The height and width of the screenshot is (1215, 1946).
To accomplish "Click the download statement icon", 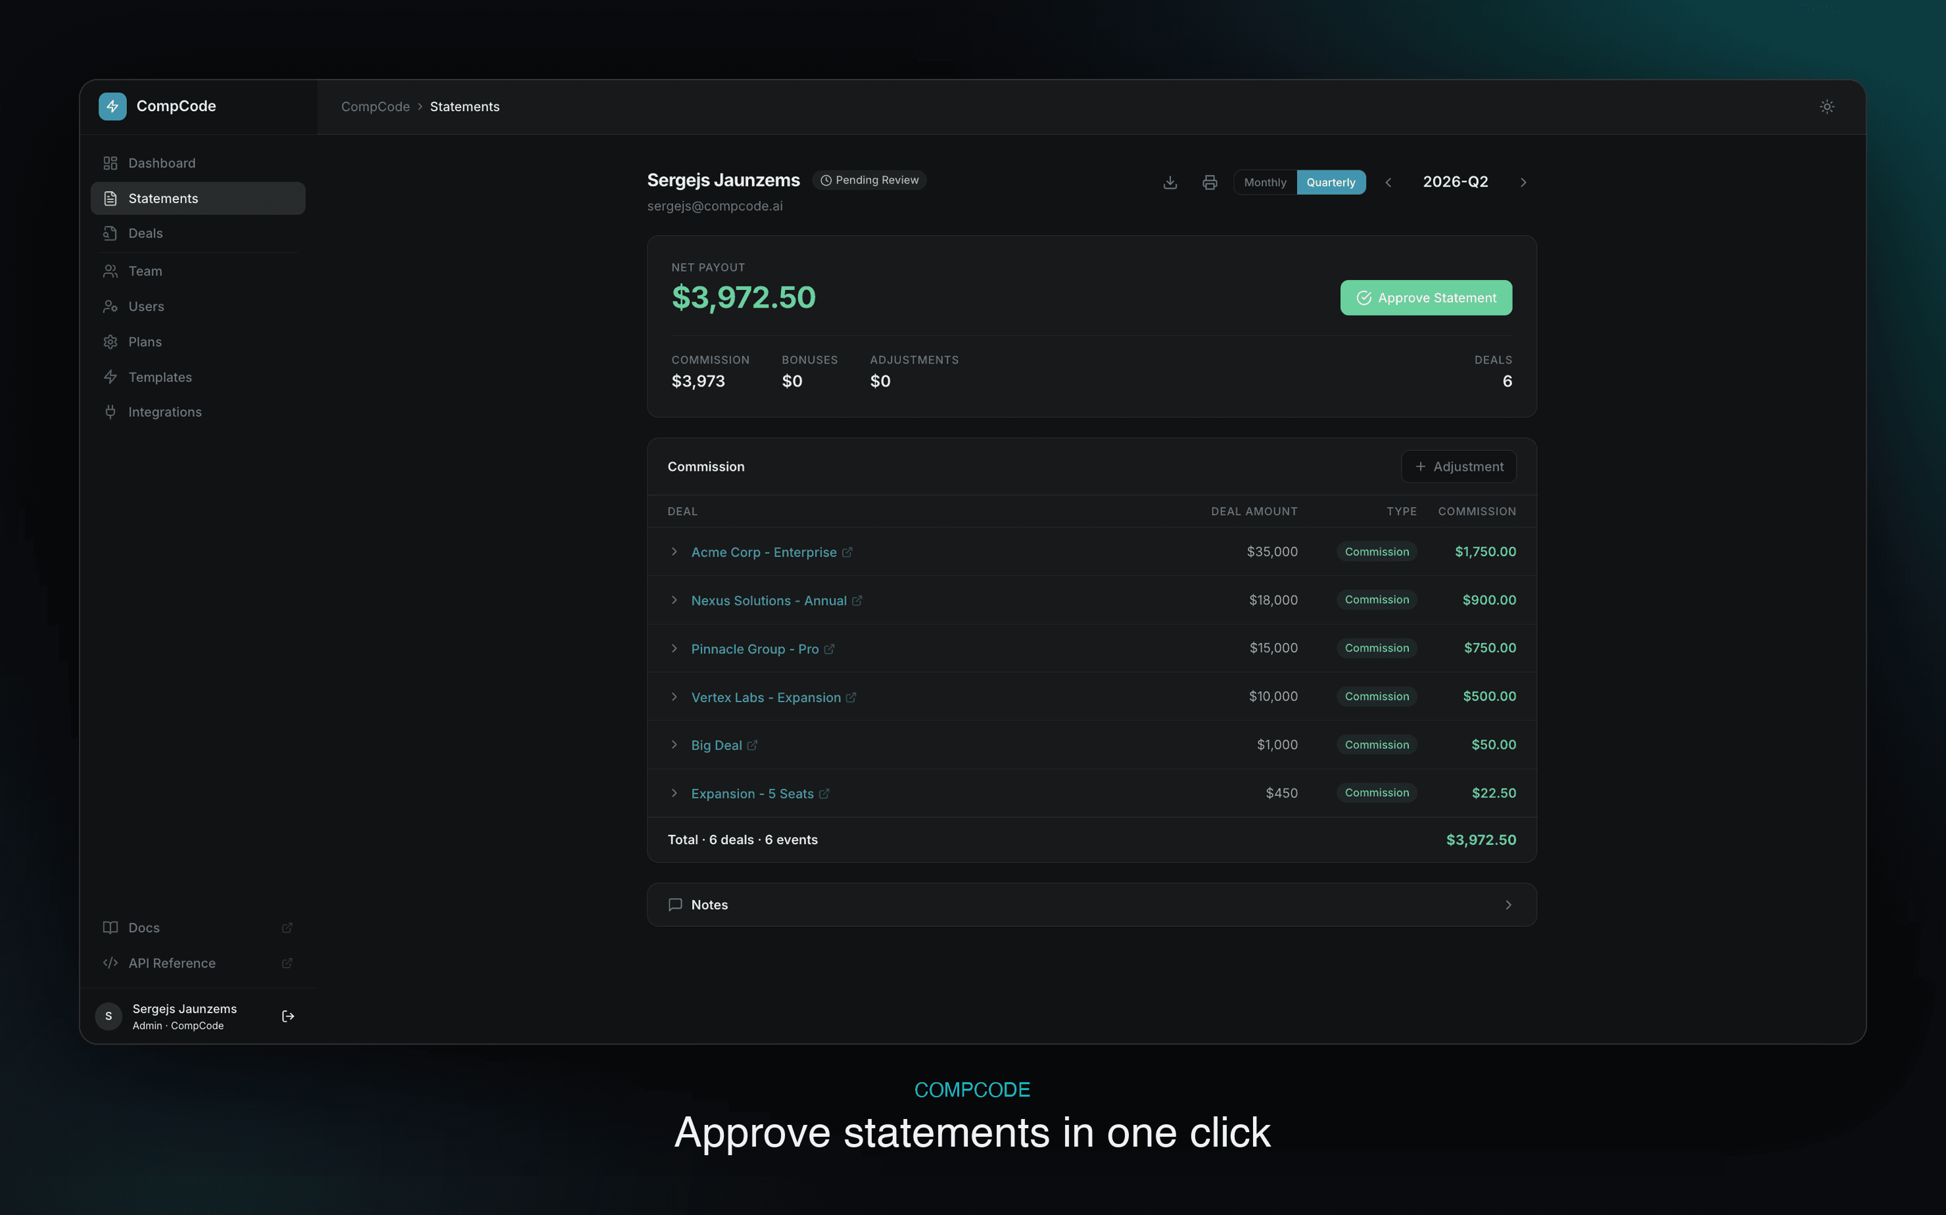I will pos(1170,182).
